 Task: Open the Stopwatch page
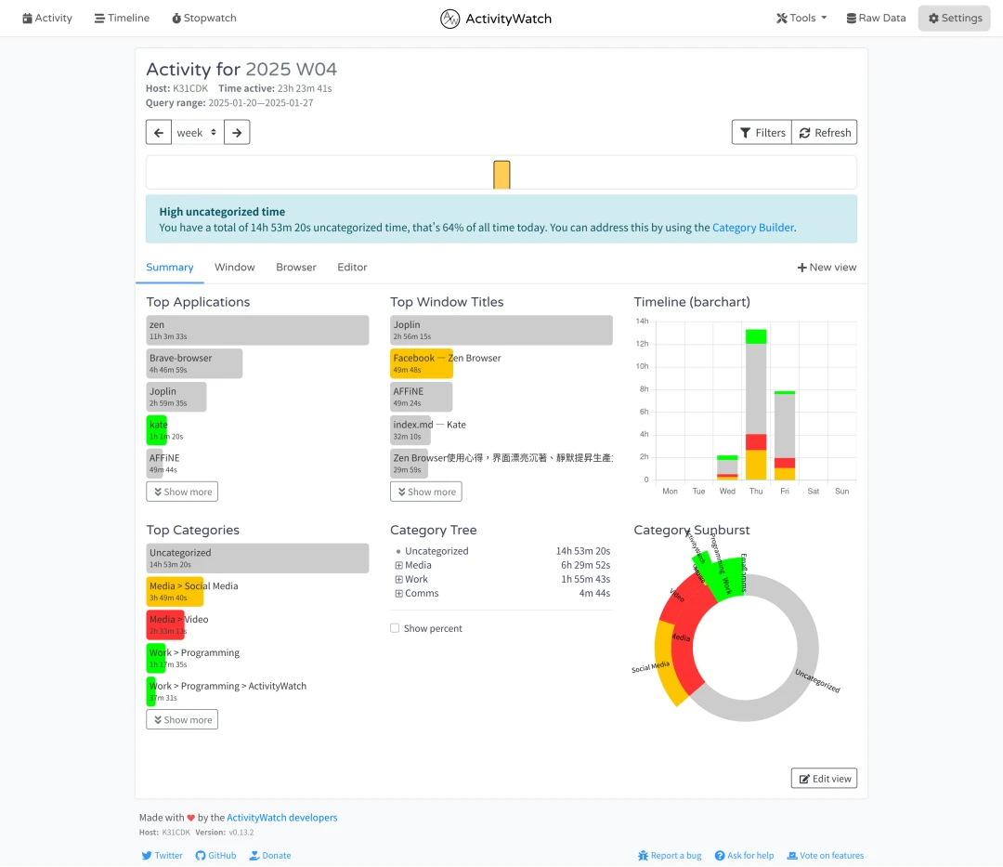pyautogui.click(x=203, y=19)
